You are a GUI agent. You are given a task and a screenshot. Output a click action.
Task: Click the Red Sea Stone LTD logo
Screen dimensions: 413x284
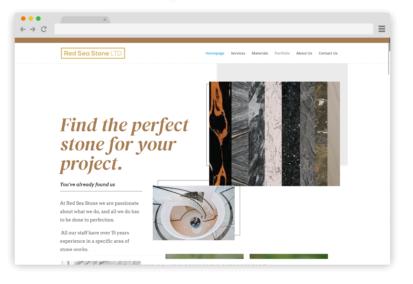[x=93, y=53]
